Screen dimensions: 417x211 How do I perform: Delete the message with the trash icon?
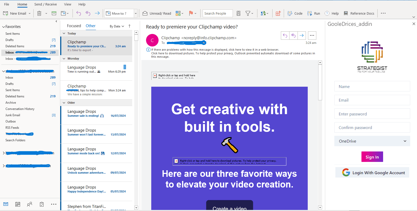[39, 13]
